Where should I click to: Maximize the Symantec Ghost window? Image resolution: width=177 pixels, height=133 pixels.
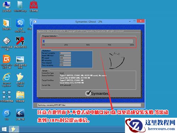click(135, 21)
